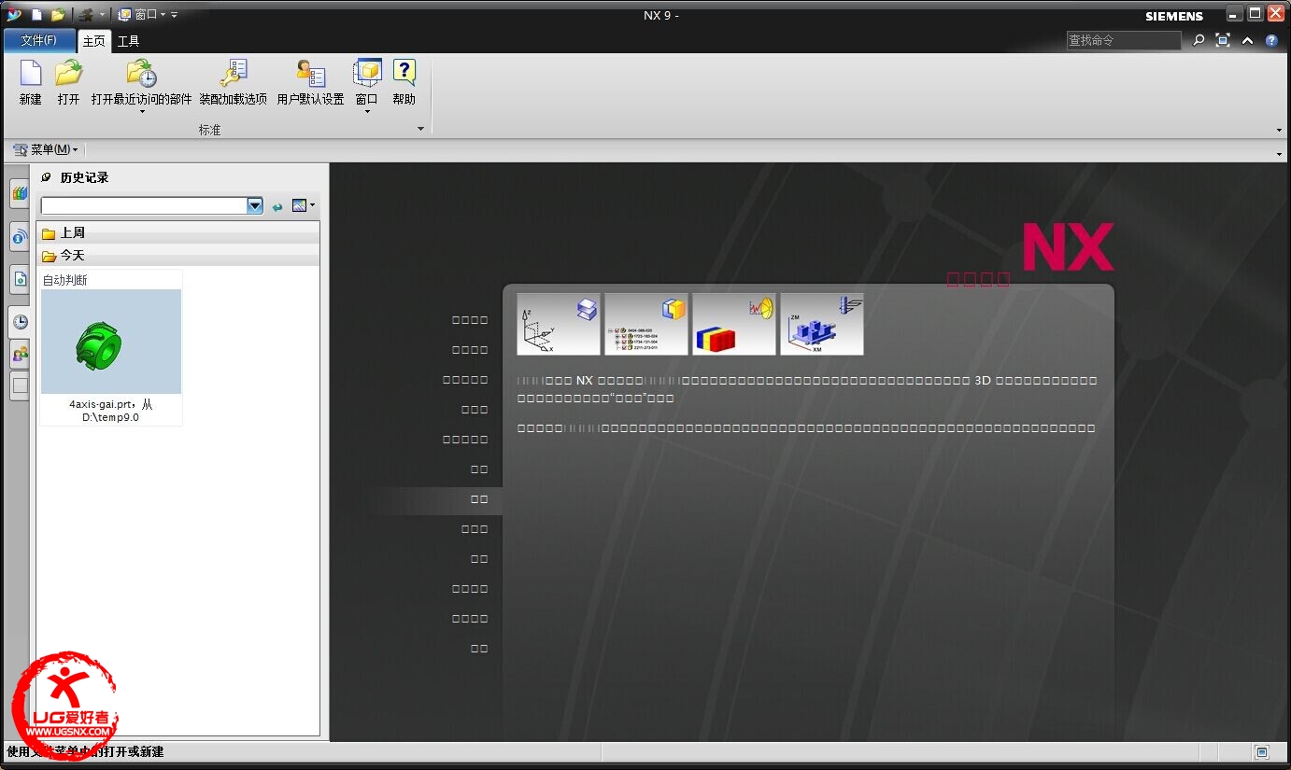The image size is (1291, 770).
Task: Click the history panel combo box text field
Action: pyautogui.click(x=144, y=205)
